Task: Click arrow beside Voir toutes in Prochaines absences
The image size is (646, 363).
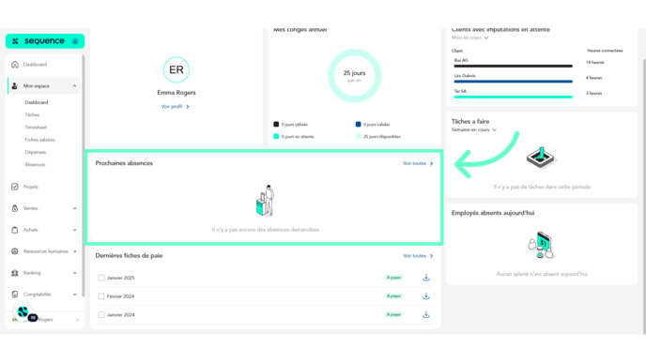Action: pyautogui.click(x=431, y=163)
